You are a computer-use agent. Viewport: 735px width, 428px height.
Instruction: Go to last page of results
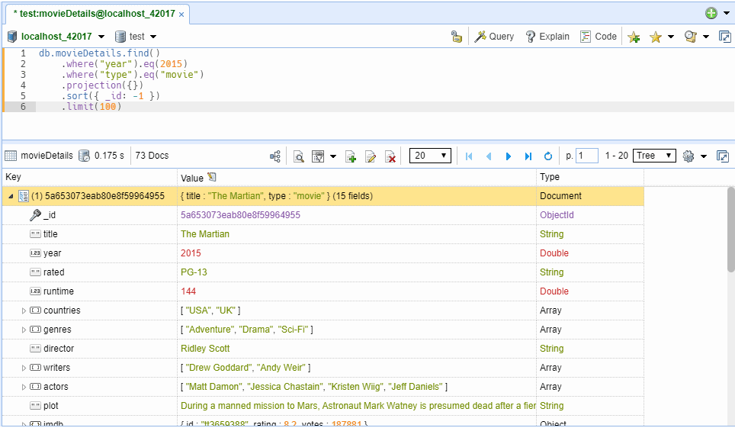pos(528,156)
